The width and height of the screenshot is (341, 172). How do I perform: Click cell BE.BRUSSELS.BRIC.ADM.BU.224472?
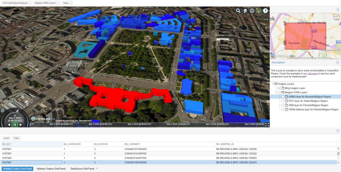(276, 162)
